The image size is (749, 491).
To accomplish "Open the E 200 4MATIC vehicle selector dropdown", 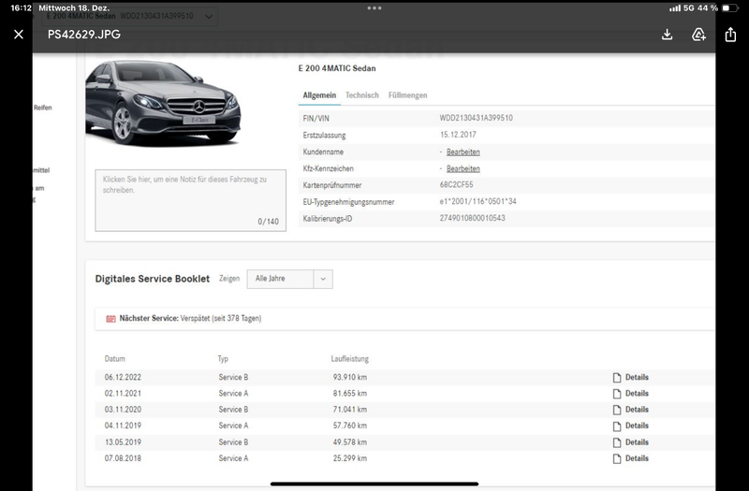I will coord(129,16).
